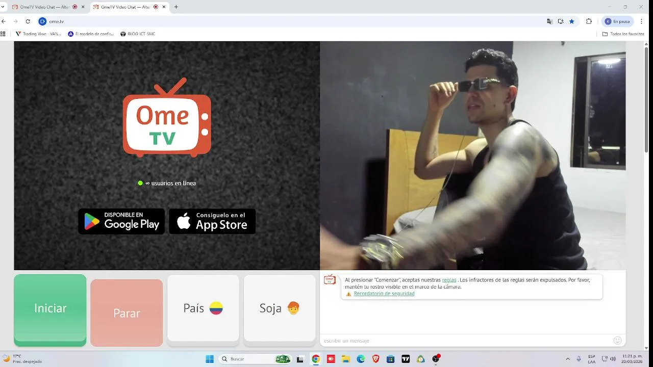Open the weather widget 17°C

[23, 359]
